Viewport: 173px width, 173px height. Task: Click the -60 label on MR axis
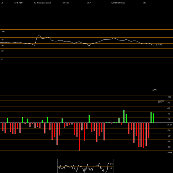click(169, 142)
